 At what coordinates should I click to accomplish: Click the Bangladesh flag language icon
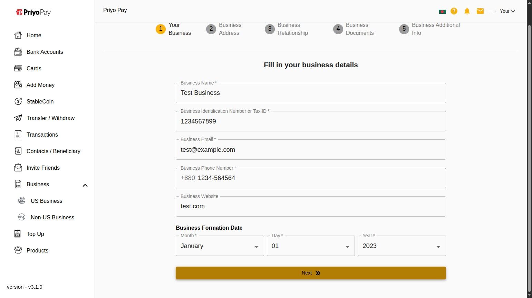point(442,11)
